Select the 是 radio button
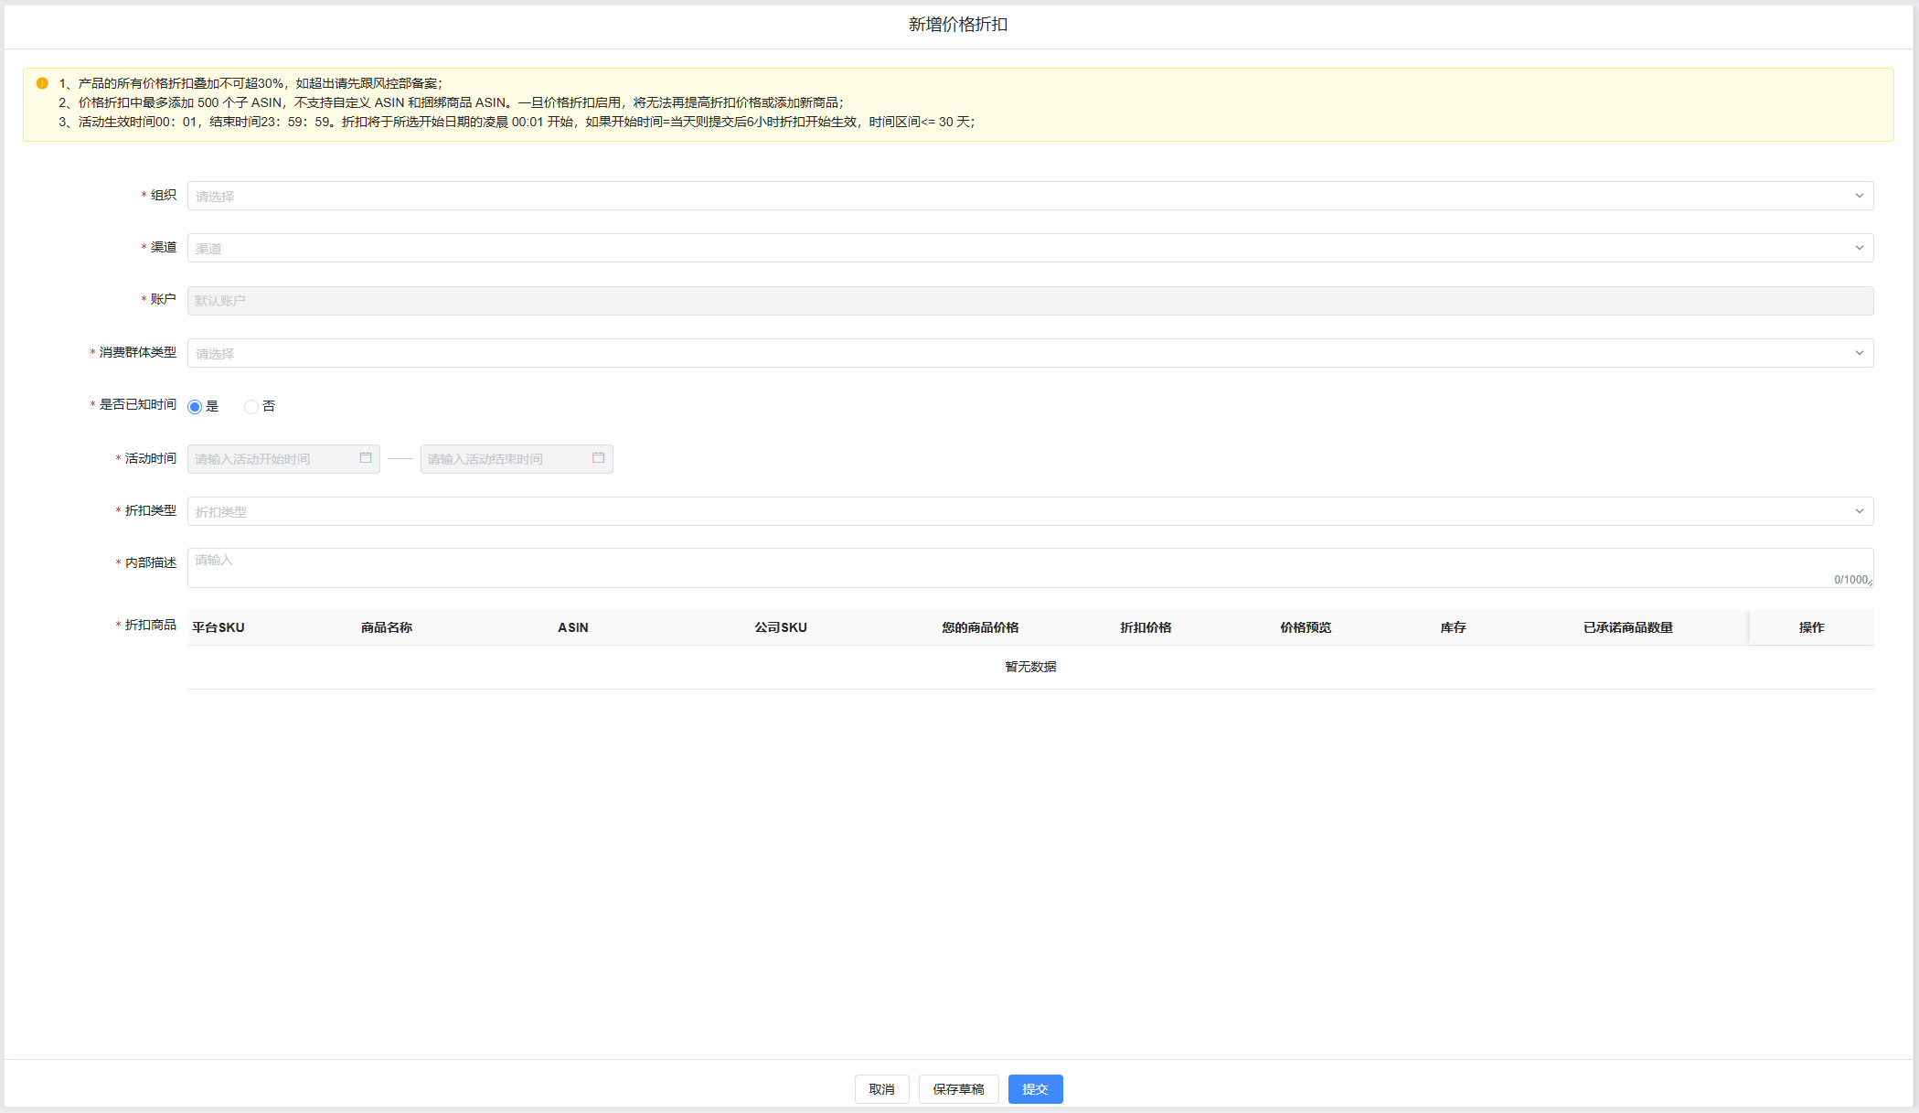The width and height of the screenshot is (1919, 1113). (195, 407)
